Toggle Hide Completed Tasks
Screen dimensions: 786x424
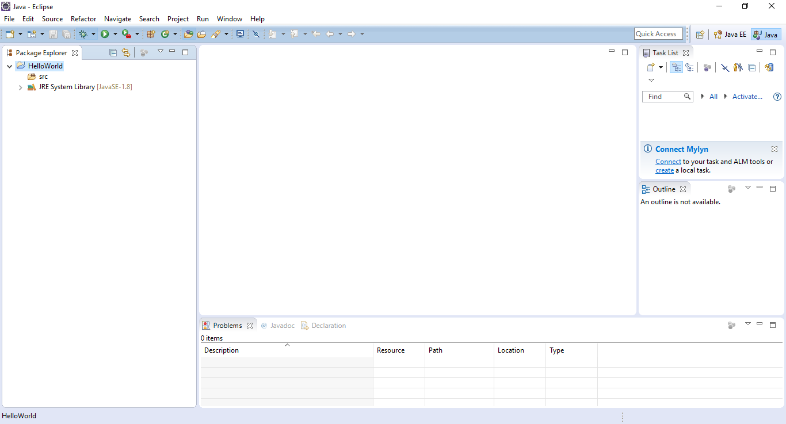(x=725, y=67)
